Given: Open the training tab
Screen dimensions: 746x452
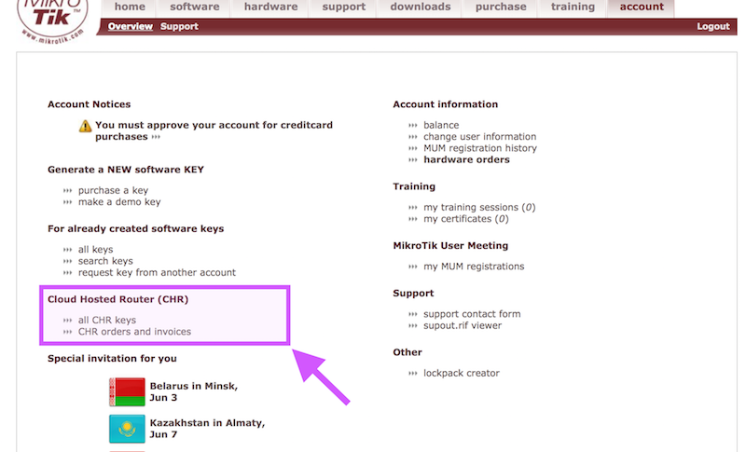Looking at the screenshot, I should coord(573,7).
